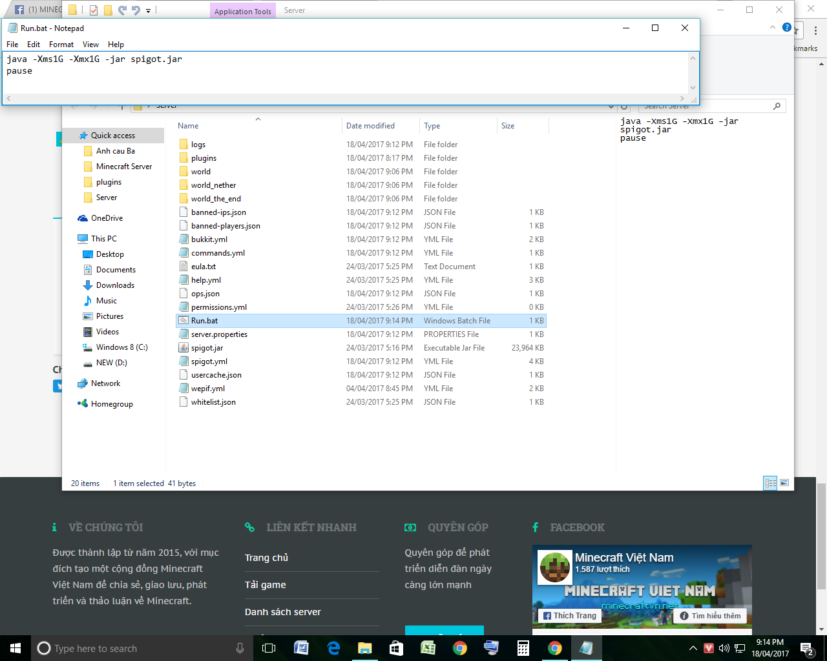827x661 pixels.
Task: Open the Format menu in Notepad
Action: [x=61, y=44]
